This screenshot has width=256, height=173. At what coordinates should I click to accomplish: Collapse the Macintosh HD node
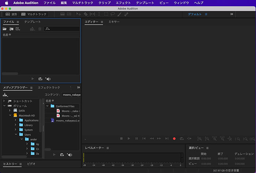(x=10, y=115)
